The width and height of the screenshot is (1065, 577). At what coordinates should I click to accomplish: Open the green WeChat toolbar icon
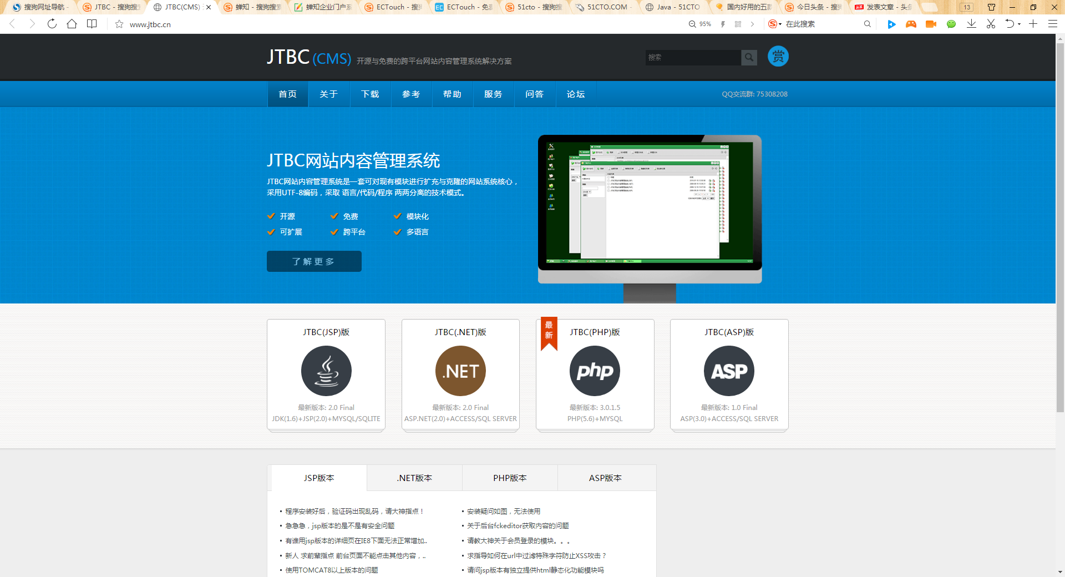coord(951,24)
